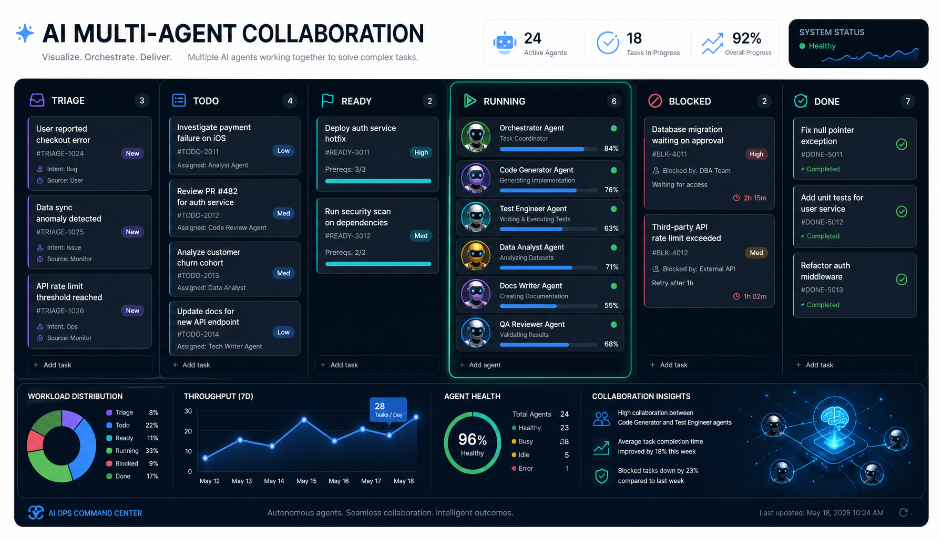Add a task in the Blocked column
This screenshot has width=942, height=538.
pyautogui.click(x=710, y=365)
